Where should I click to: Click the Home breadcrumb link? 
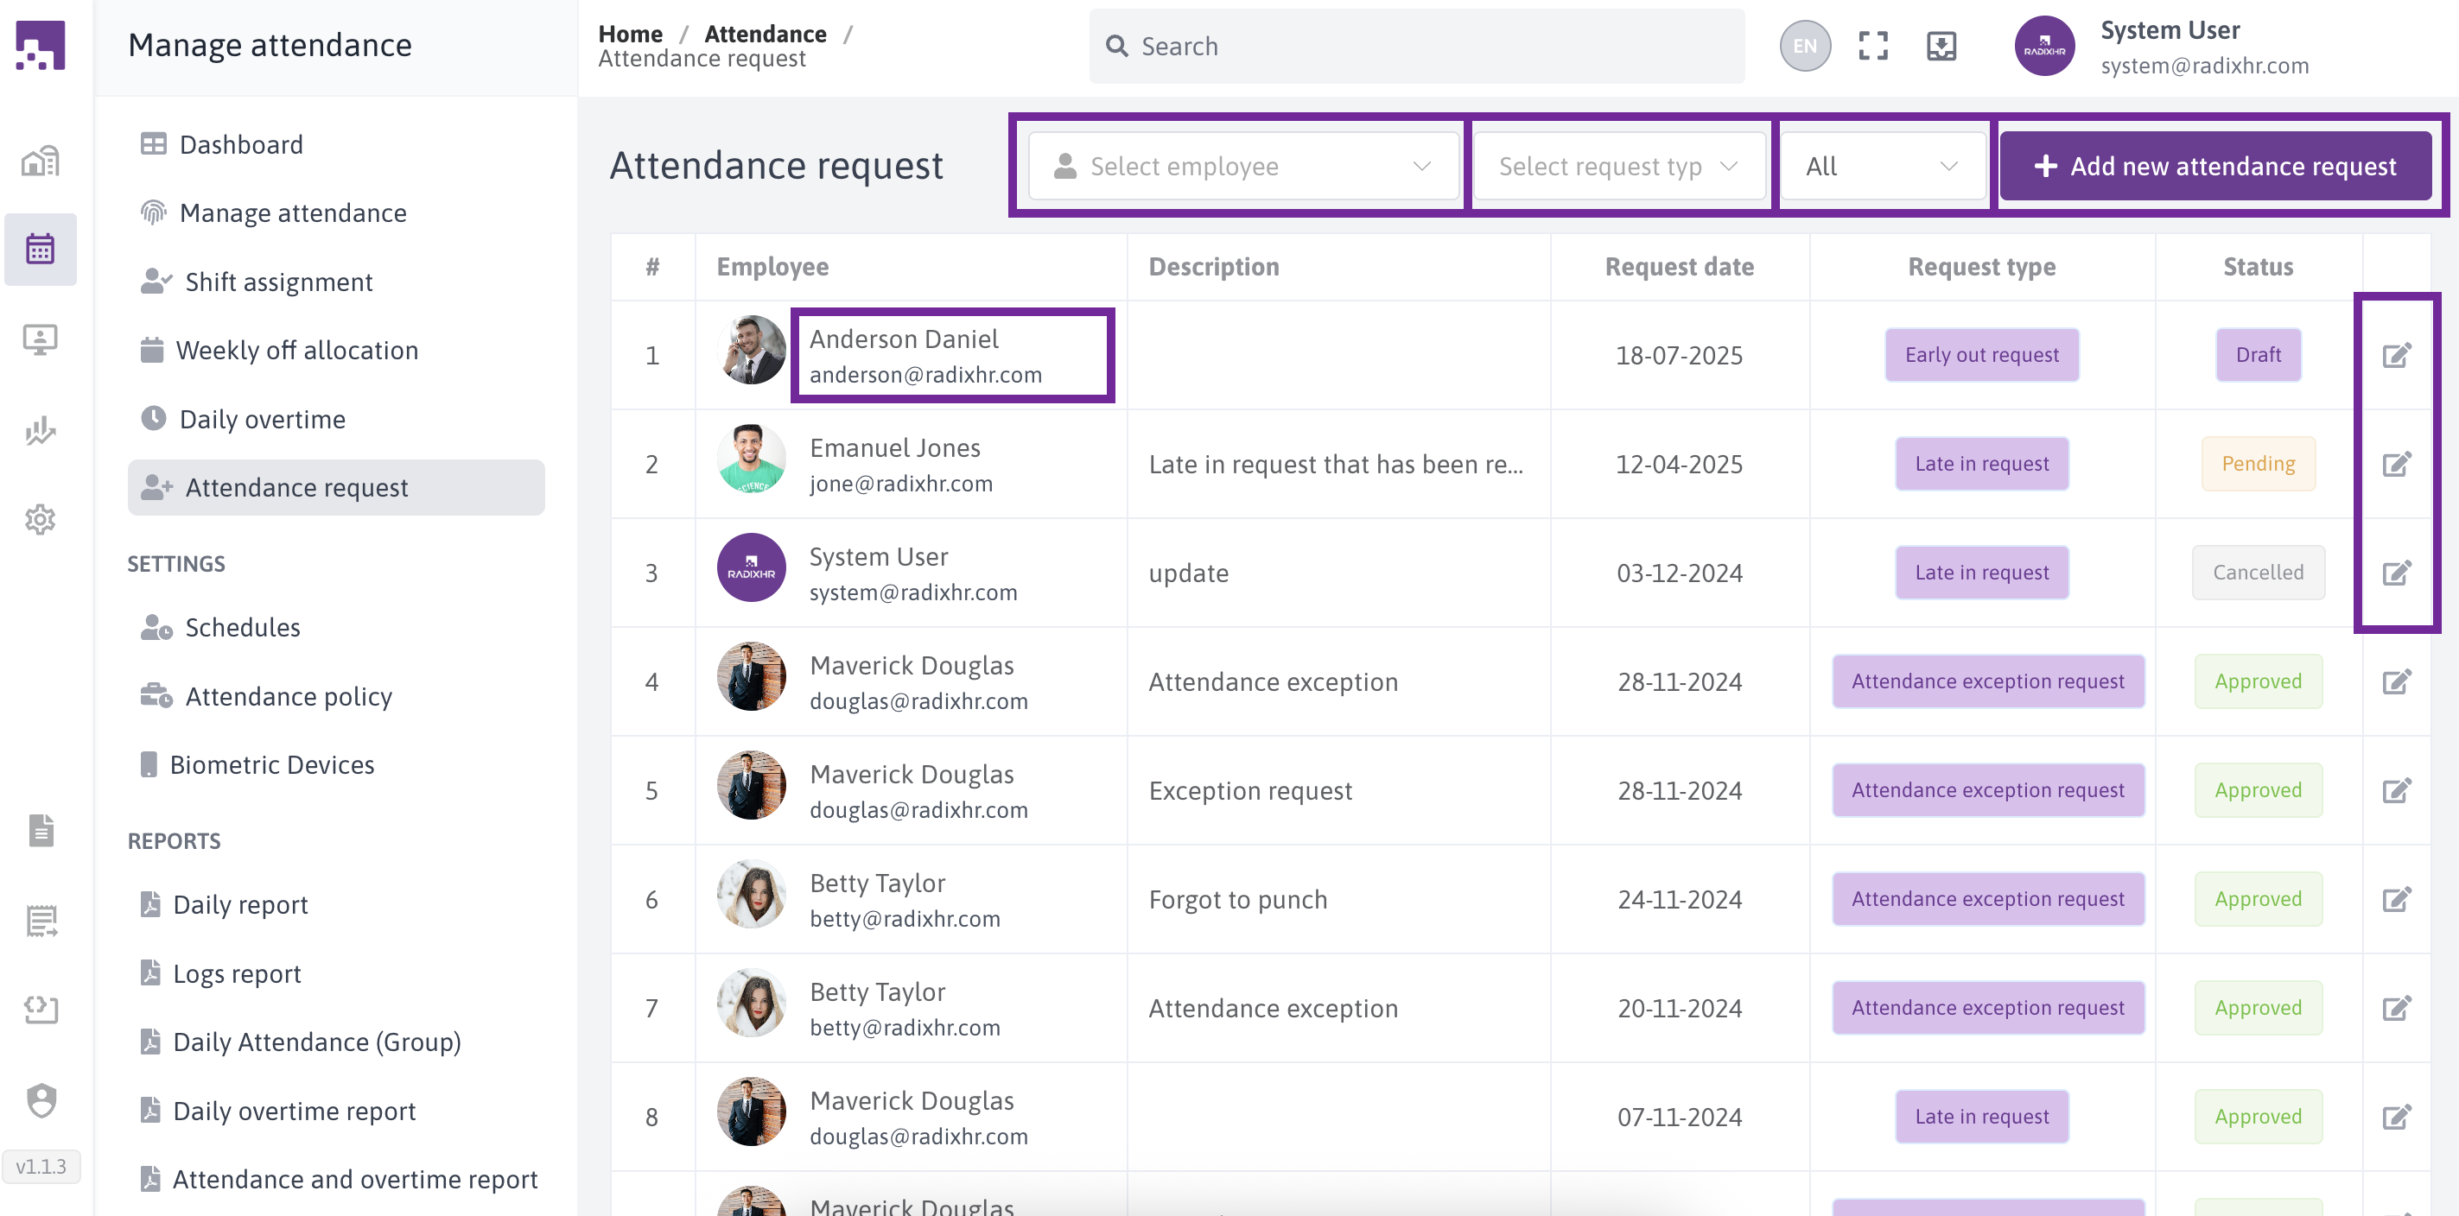point(630,34)
